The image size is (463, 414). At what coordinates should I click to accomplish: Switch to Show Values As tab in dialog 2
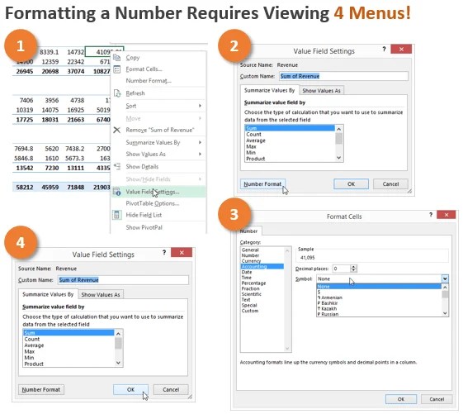click(321, 91)
